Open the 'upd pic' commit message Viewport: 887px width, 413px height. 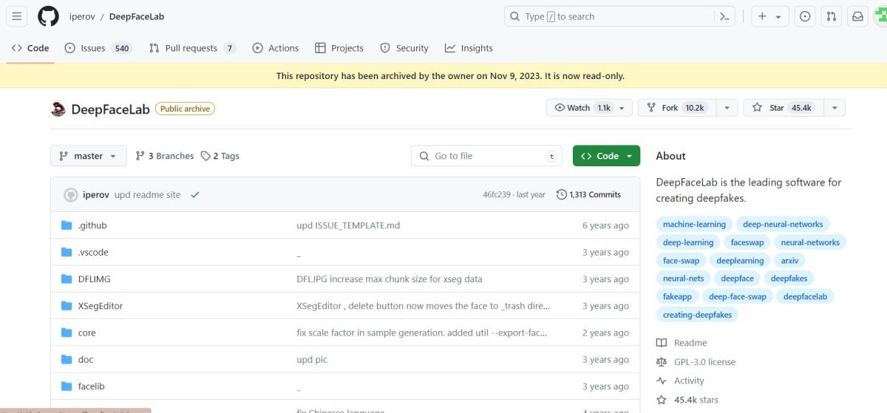[312, 360]
